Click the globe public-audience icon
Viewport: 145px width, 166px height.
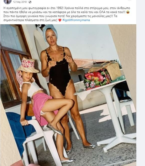tap(30, 2)
